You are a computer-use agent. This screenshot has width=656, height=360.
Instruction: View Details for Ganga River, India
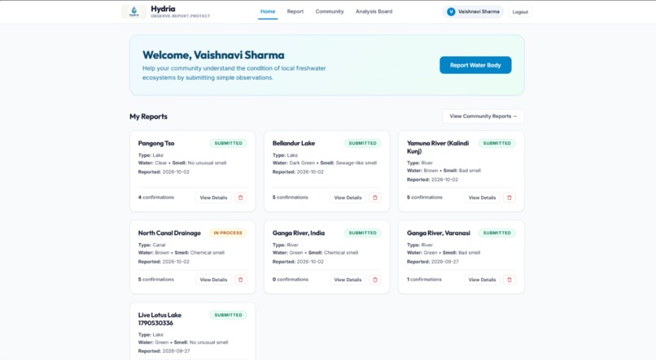348,280
